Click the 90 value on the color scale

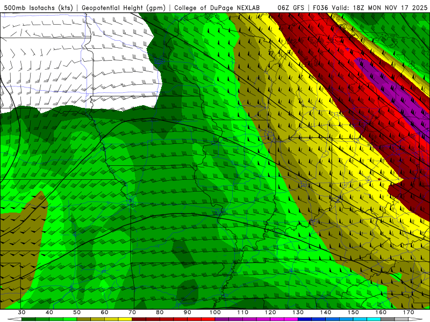pyautogui.click(x=188, y=312)
